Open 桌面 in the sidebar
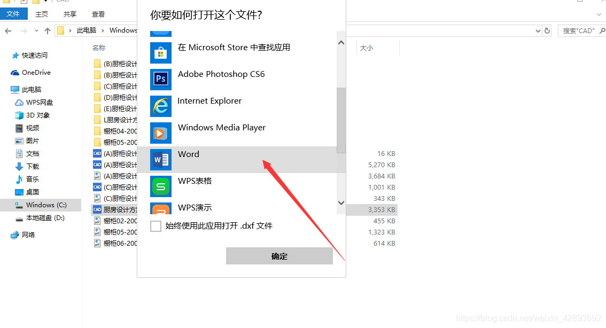The width and height of the screenshot is (606, 328). point(27,192)
